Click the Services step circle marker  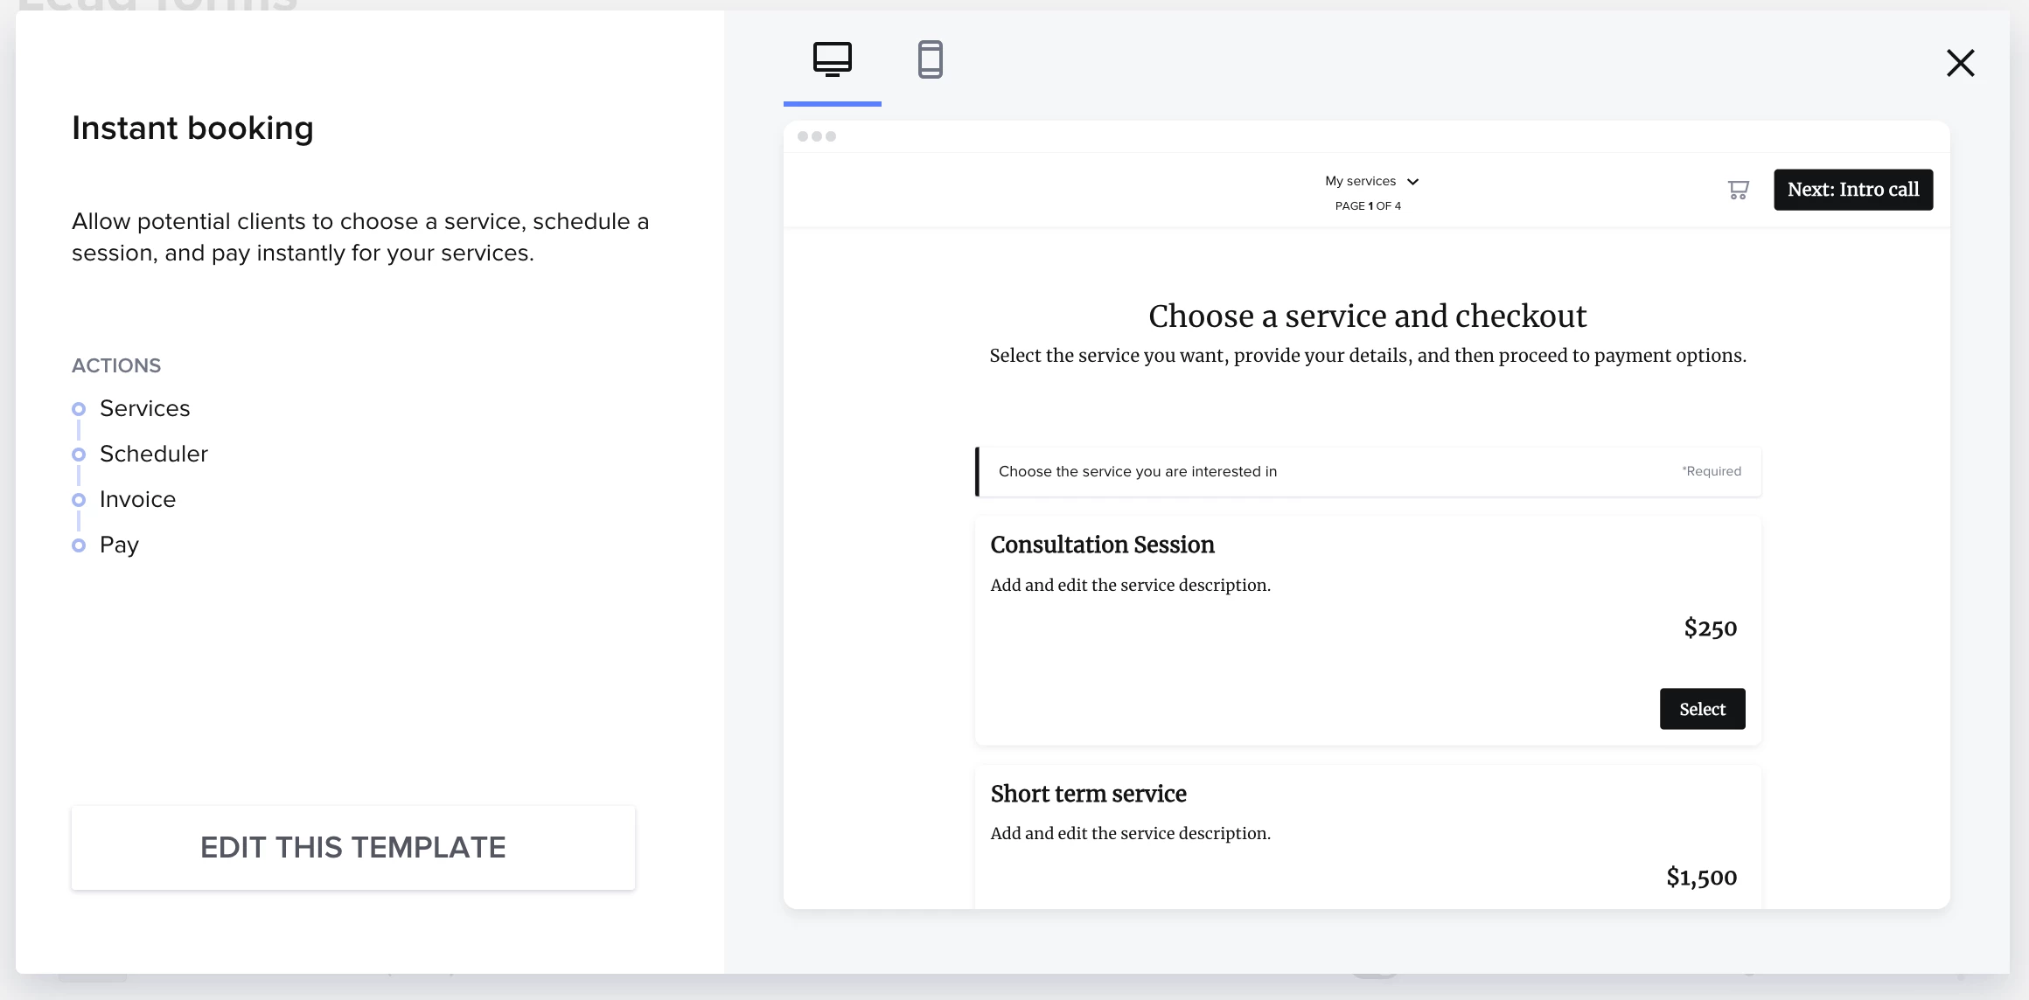79,409
